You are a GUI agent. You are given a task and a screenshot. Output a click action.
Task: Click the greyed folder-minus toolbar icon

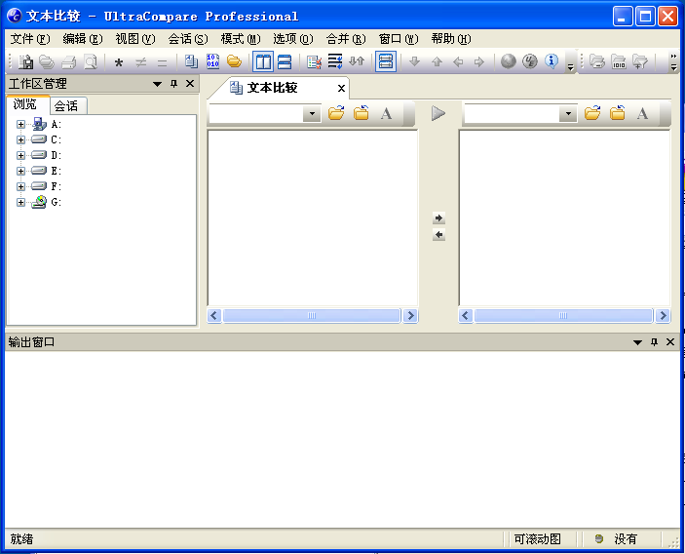tap(596, 61)
